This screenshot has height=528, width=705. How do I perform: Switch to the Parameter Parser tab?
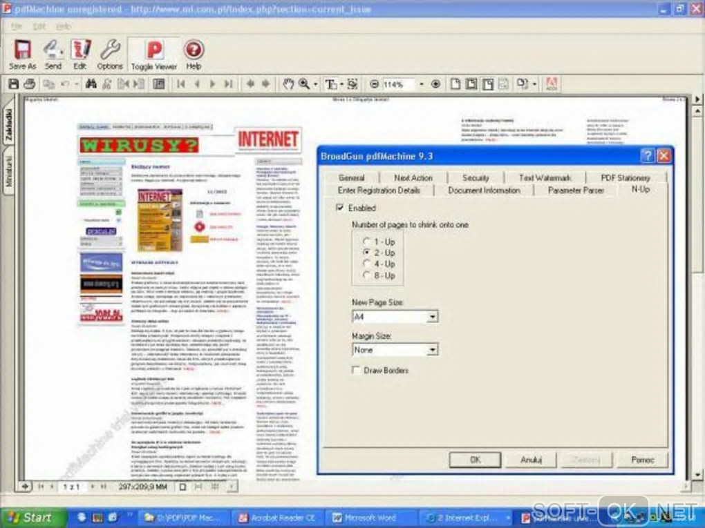pyautogui.click(x=576, y=190)
